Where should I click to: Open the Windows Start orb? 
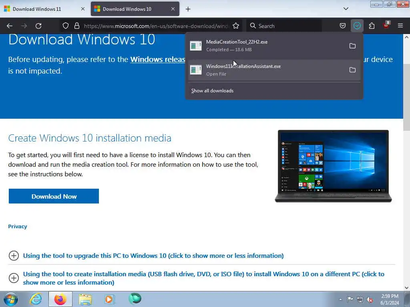click(x=11, y=299)
